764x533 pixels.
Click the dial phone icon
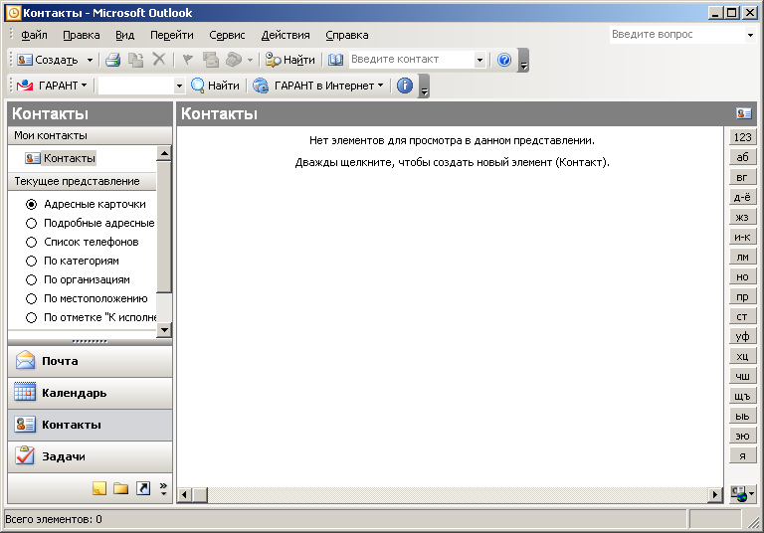tap(234, 60)
